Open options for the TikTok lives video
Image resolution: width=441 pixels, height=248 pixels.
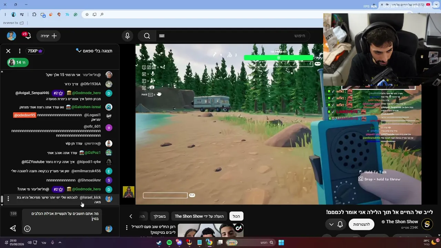(127, 227)
